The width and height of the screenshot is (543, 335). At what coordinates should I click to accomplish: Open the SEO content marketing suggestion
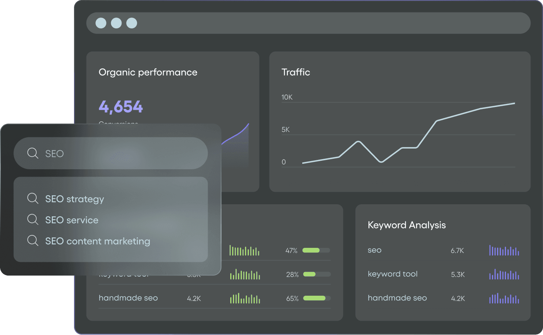coord(97,241)
